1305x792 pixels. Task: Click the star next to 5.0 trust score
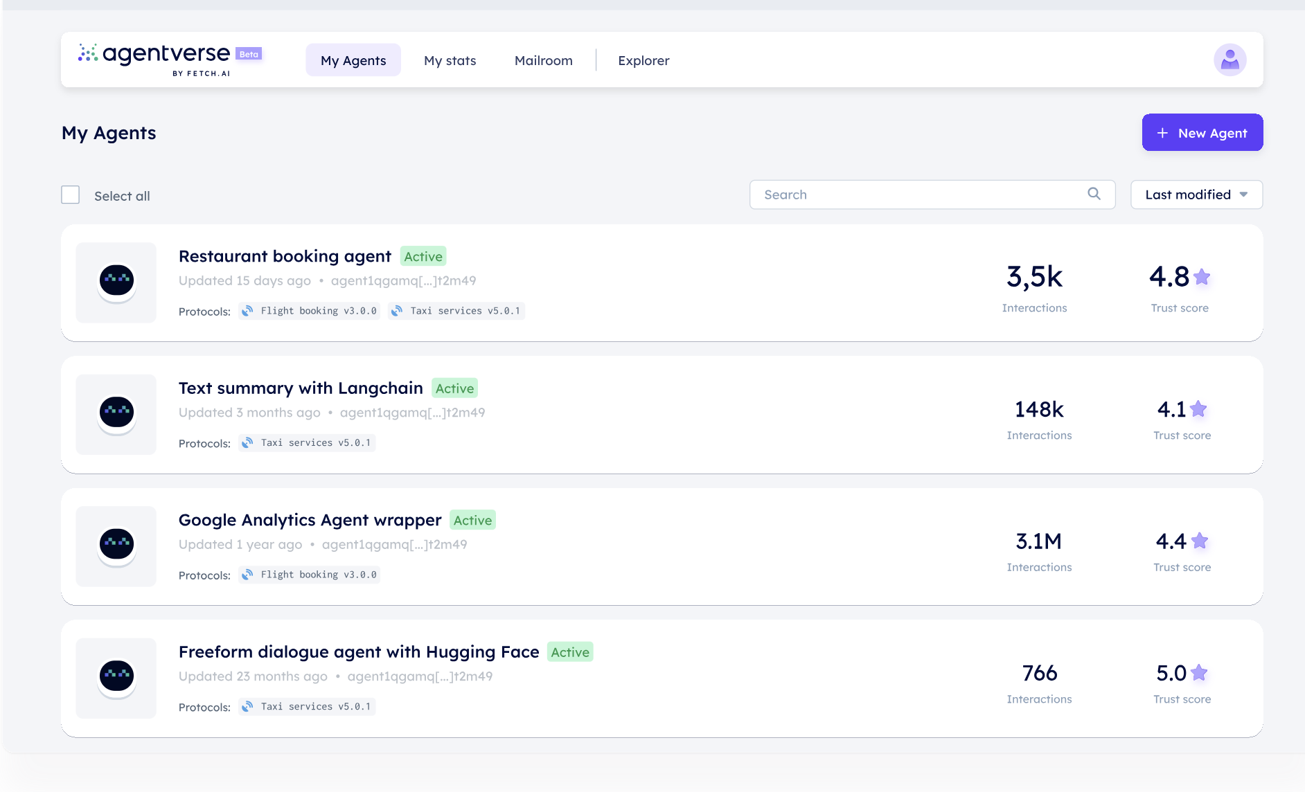tap(1200, 672)
